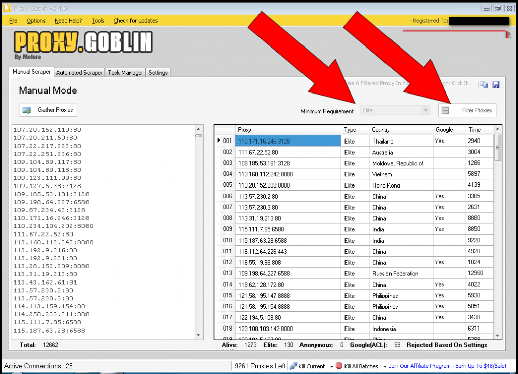Click the up arrow of results table scrollbar

pyautogui.click(x=498, y=129)
